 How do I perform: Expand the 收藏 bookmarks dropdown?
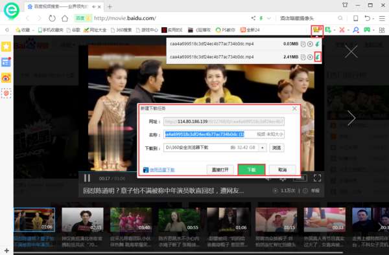coord(33,30)
